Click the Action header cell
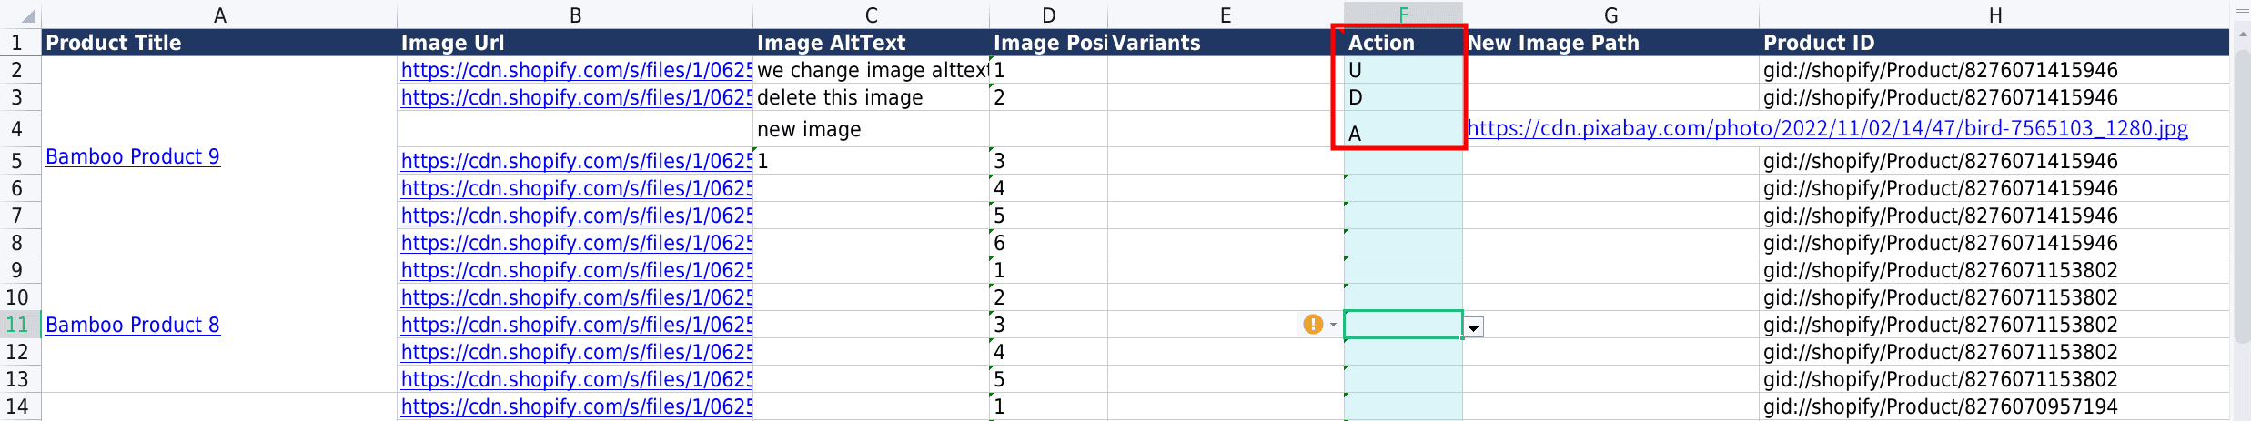2251x421 pixels. click(1401, 43)
